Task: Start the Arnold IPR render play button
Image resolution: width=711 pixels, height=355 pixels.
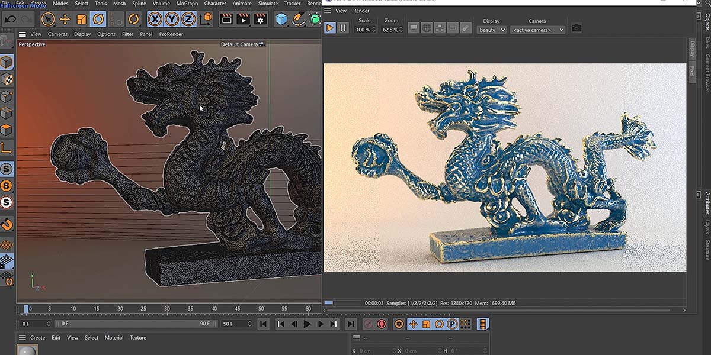Action: [330, 28]
